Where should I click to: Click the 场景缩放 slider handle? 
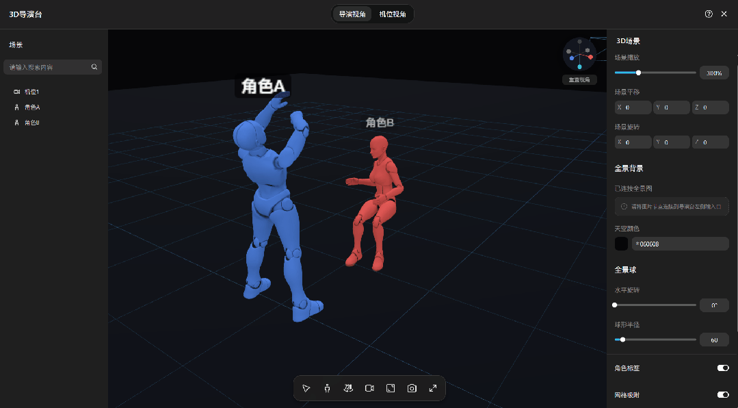(638, 73)
